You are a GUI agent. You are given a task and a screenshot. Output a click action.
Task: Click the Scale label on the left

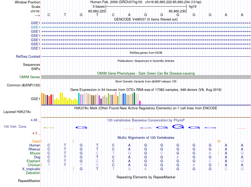[x=36, y=7]
